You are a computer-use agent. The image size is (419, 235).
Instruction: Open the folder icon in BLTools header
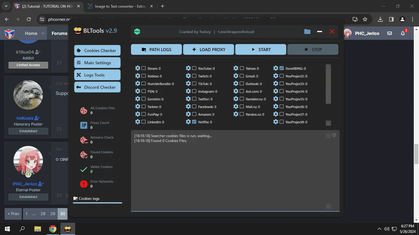pos(307,32)
